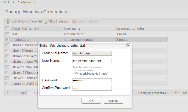Viewport: 188px width, 112px height.
Task: Go to previous page of credentials
Action: pyautogui.click(x=14, y=93)
